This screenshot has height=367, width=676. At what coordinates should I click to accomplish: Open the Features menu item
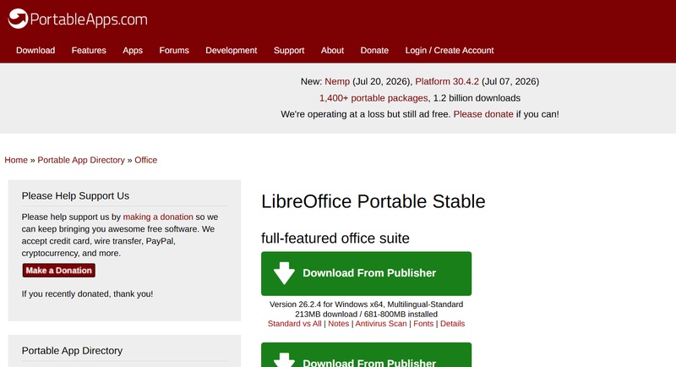pyautogui.click(x=89, y=51)
